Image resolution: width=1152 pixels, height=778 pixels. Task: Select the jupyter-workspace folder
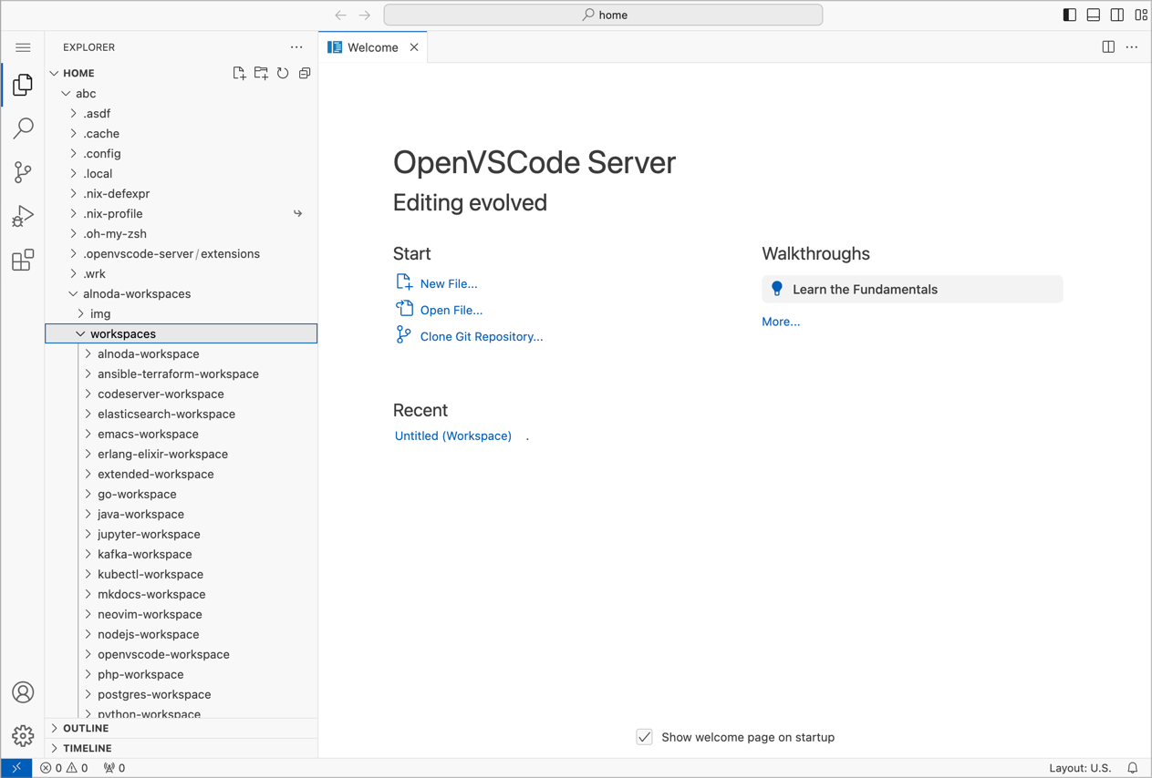pos(182,535)
